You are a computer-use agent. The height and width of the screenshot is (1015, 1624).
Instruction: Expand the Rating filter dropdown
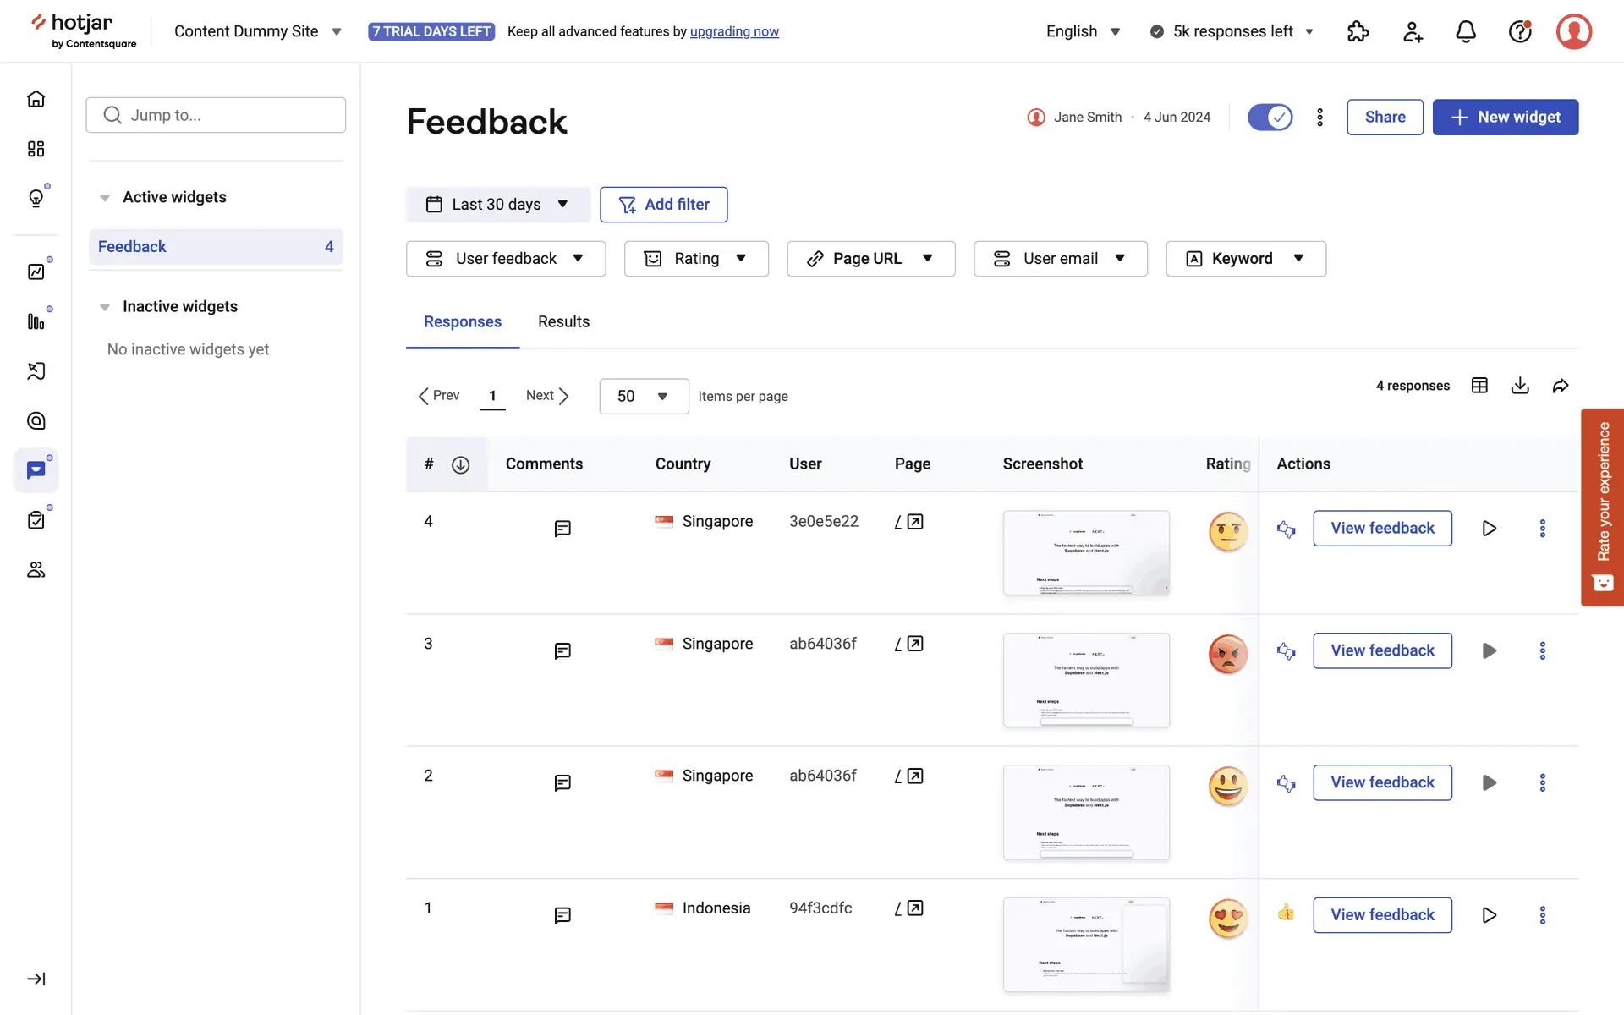(695, 259)
